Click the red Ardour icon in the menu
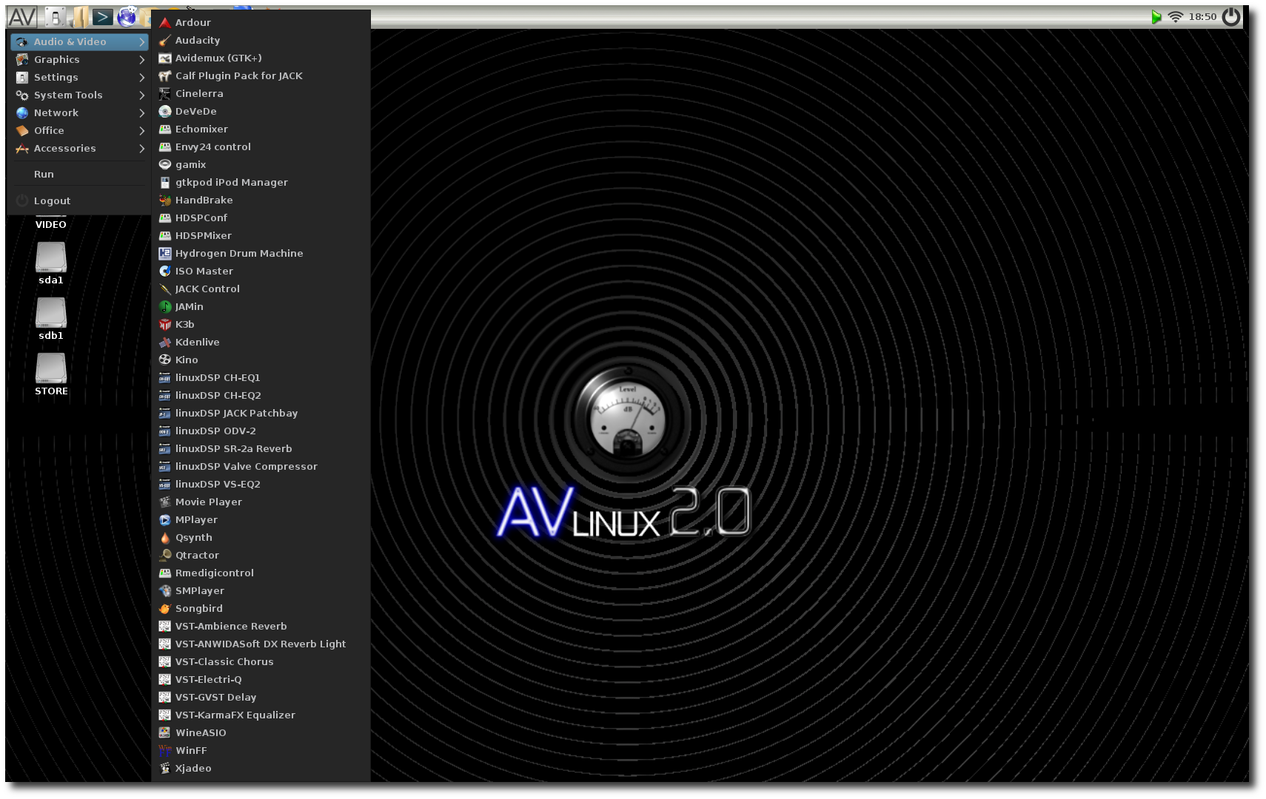This screenshot has width=1266, height=799. [165, 23]
